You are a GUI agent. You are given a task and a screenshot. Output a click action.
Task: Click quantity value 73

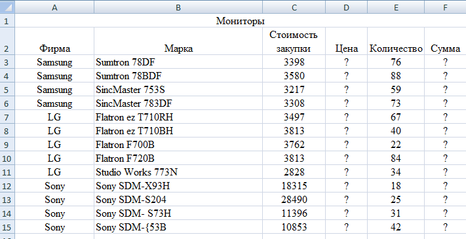pyautogui.click(x=396, y=103)
